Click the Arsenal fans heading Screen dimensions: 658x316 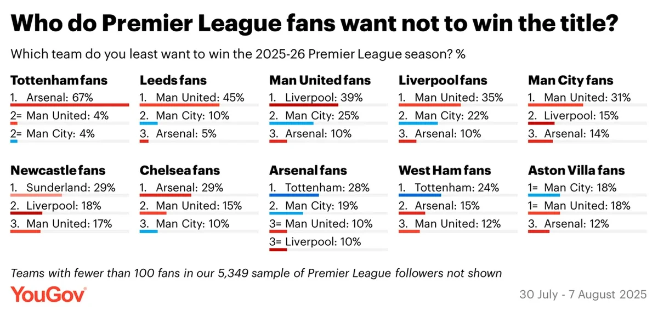pos(308,171)
